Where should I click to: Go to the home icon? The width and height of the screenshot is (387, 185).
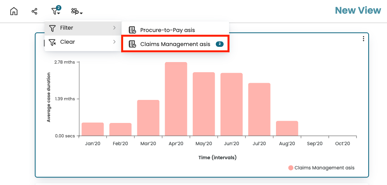(14, 11)
